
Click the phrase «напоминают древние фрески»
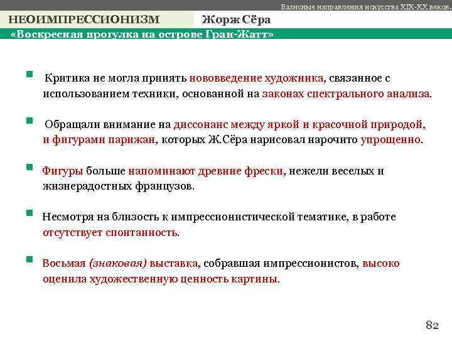(205, 171)
